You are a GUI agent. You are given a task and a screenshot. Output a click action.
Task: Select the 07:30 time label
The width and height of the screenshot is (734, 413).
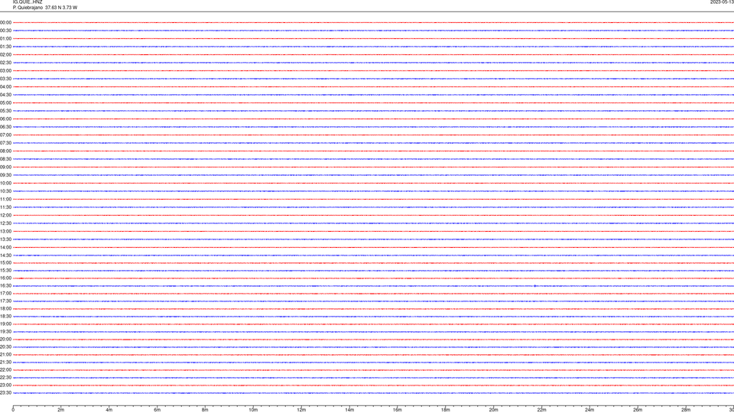coord(5,143)
